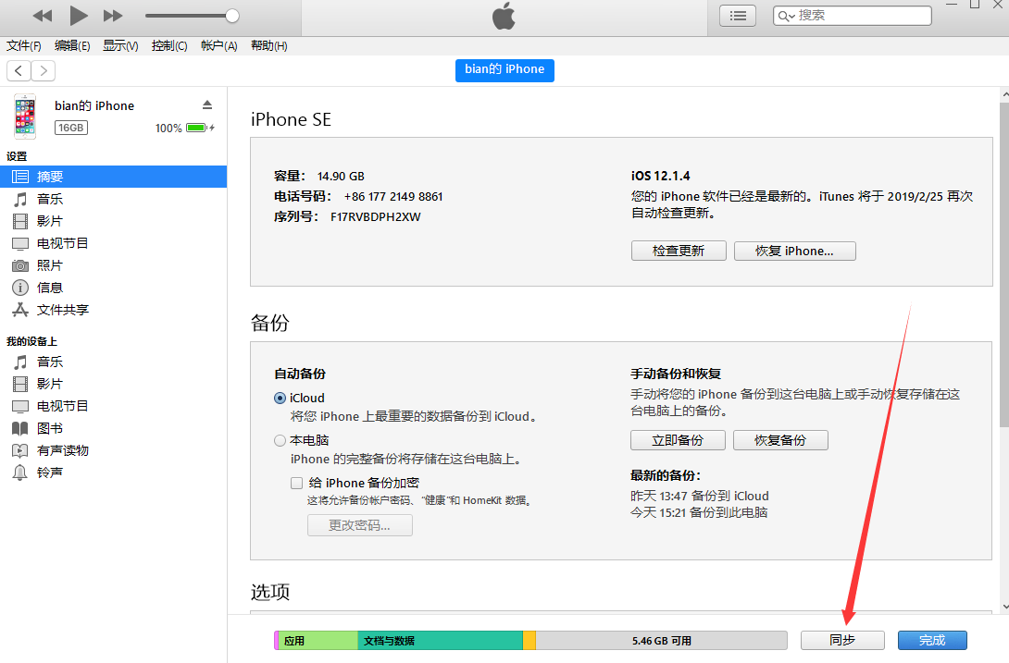Click the phone number +86 177 2149 8861
Image resolution: width=1009 pixels, height=663 pixels.
tap(393, 197)
